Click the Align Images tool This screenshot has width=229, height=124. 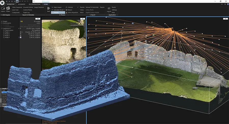click(58, 7)
